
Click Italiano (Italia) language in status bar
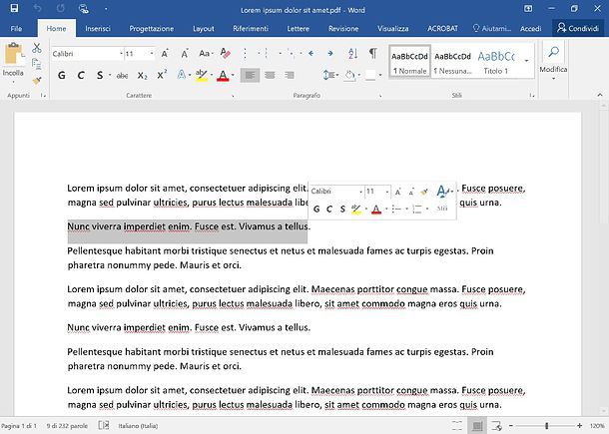click(x=138, y=426)
